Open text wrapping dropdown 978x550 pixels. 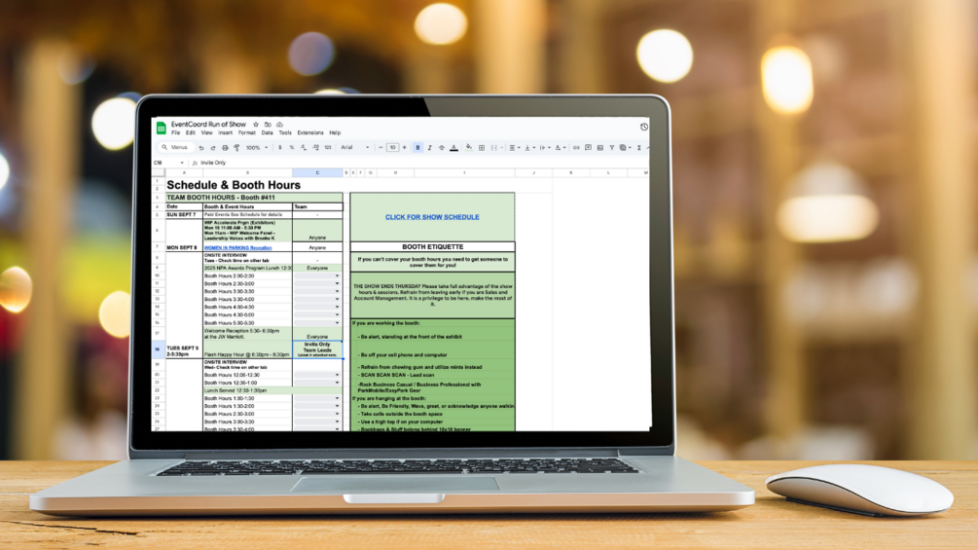[x=545, y=148]
